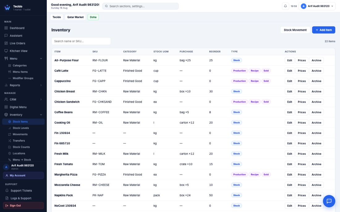This screenshot has height=212, width=340.
Task: Click the Stock Levels icon
Action: pos(10,128)
